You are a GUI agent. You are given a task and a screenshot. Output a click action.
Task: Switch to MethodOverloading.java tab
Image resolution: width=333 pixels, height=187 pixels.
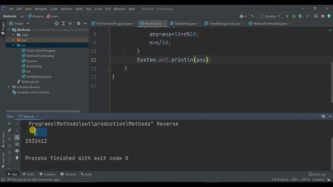270,23
